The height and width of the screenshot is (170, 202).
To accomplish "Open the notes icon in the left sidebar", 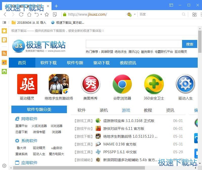I will click(x=4, y=40).
